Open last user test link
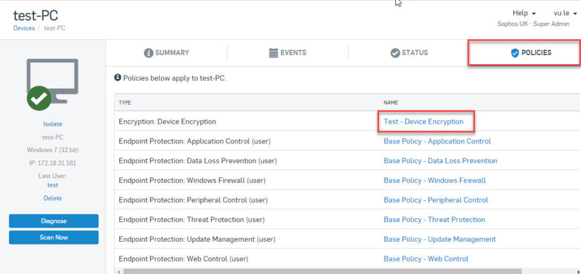Viewport: 581px width, 274px height. [x=53, y=185]
